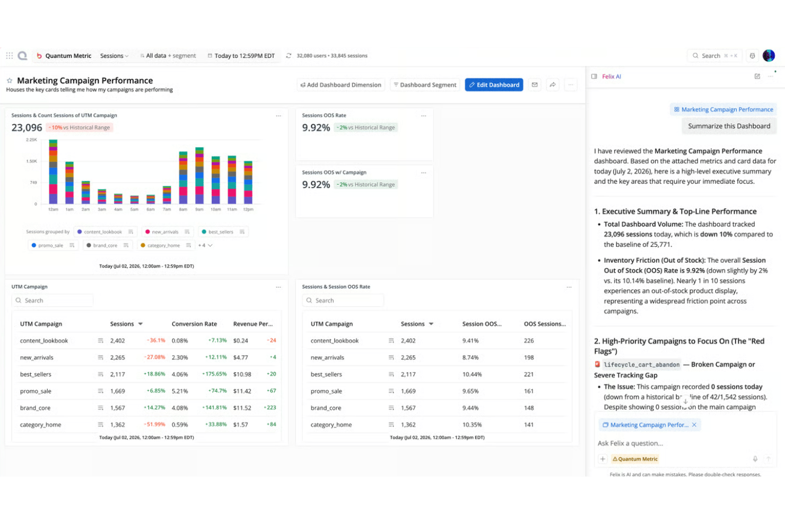The width and height of the screenshot is (785, 524).
Task: Open options for Sessions & Session OOS Rate card
Action: [x=569, y=287]
